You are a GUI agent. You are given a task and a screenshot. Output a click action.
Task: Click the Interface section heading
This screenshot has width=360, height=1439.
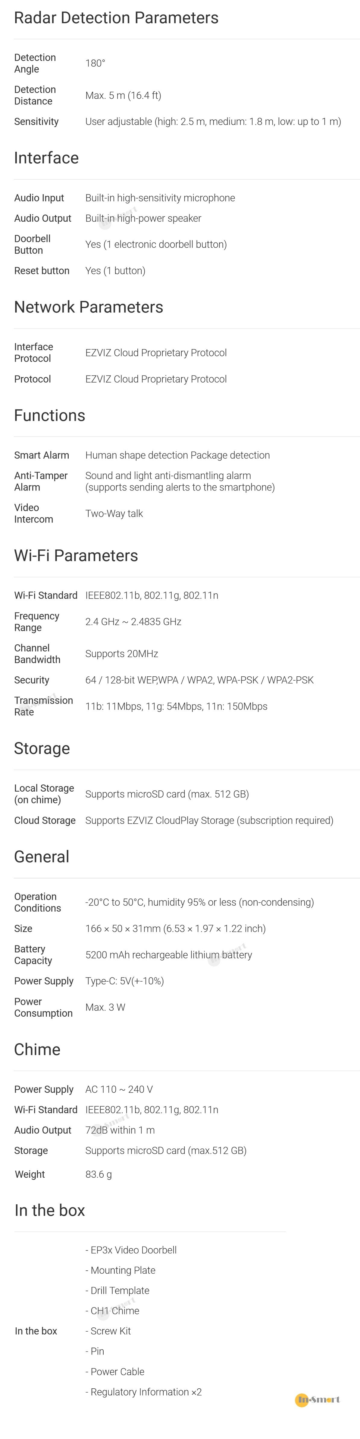click(46, 158)
